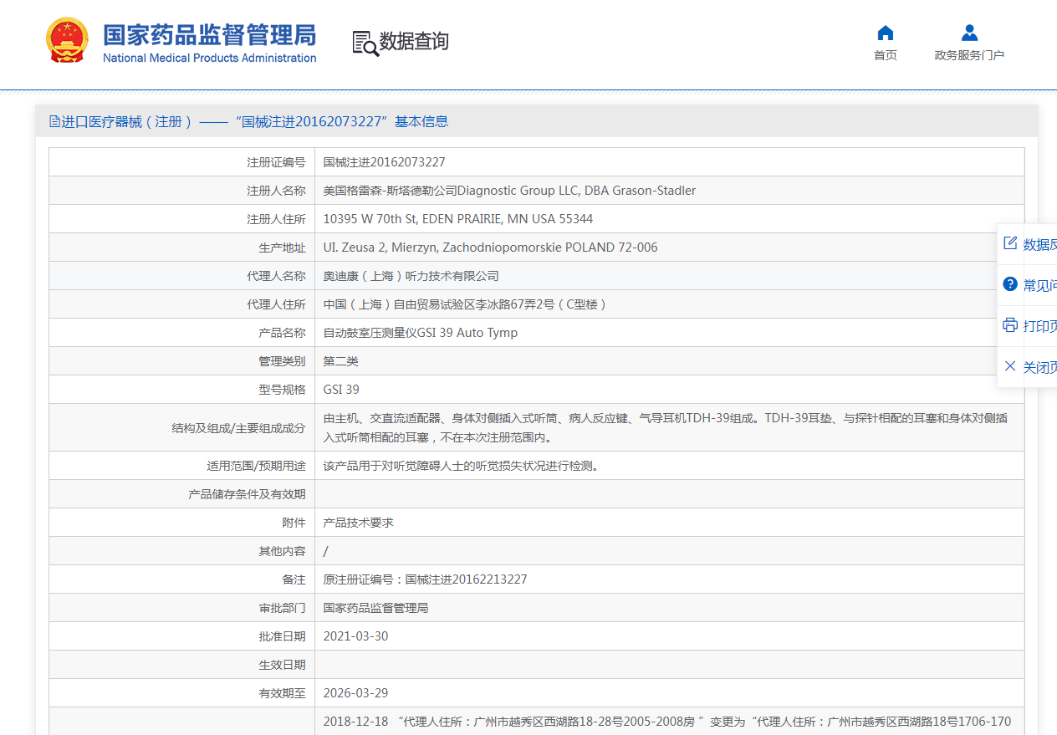Click 其他内容 row label
This screenshot has width=1057, height=735.
pos(282,551)
